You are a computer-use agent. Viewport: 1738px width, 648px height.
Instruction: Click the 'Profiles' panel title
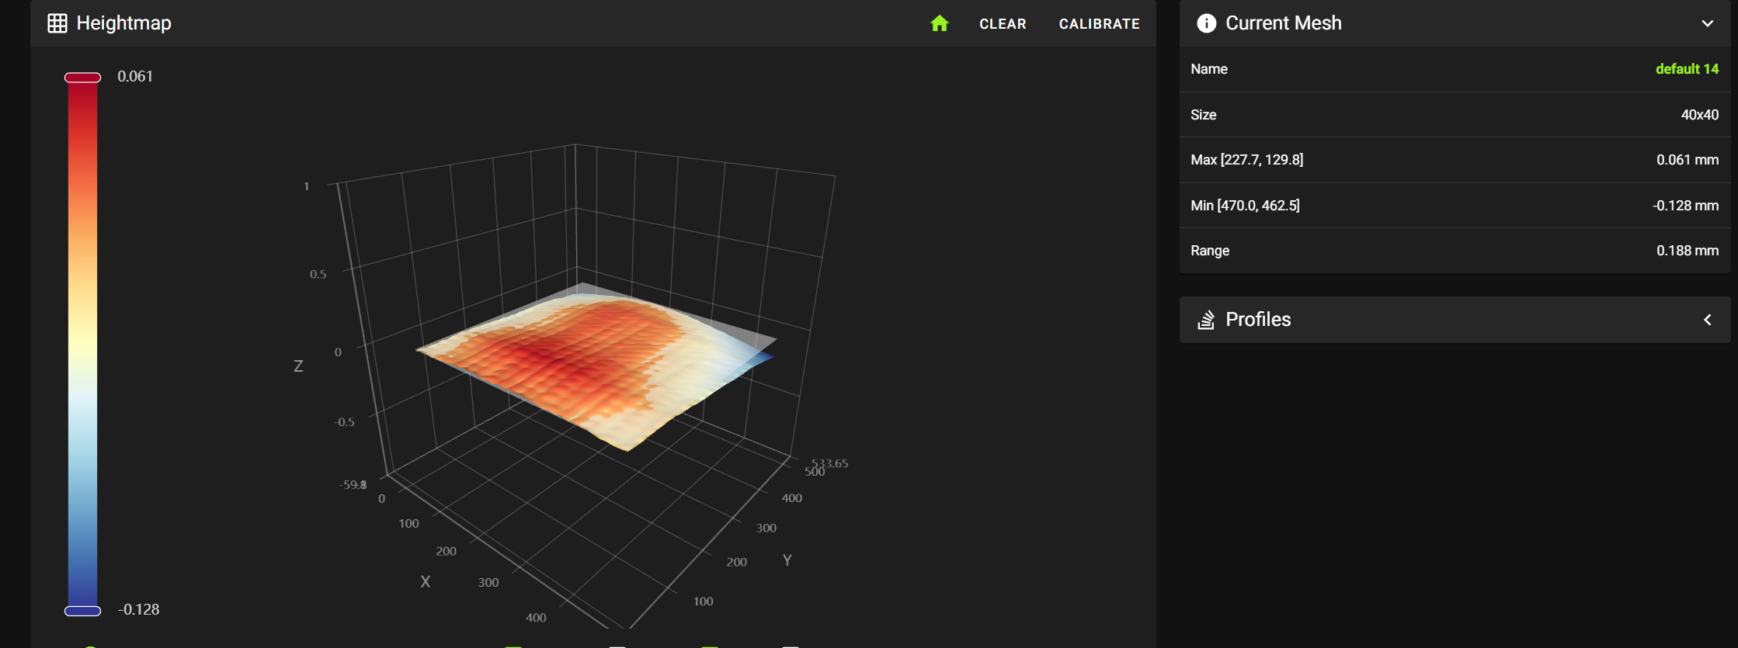tap(1258, 320)
